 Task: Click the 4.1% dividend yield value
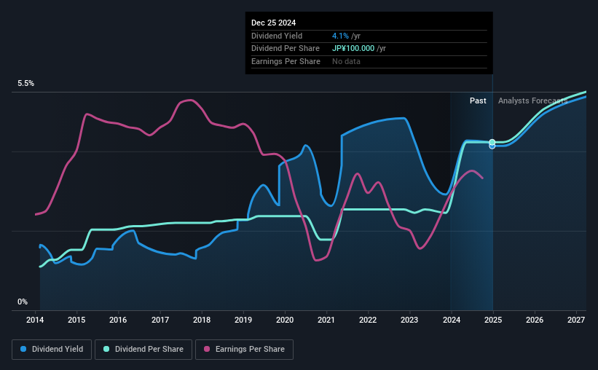point(340,36)
